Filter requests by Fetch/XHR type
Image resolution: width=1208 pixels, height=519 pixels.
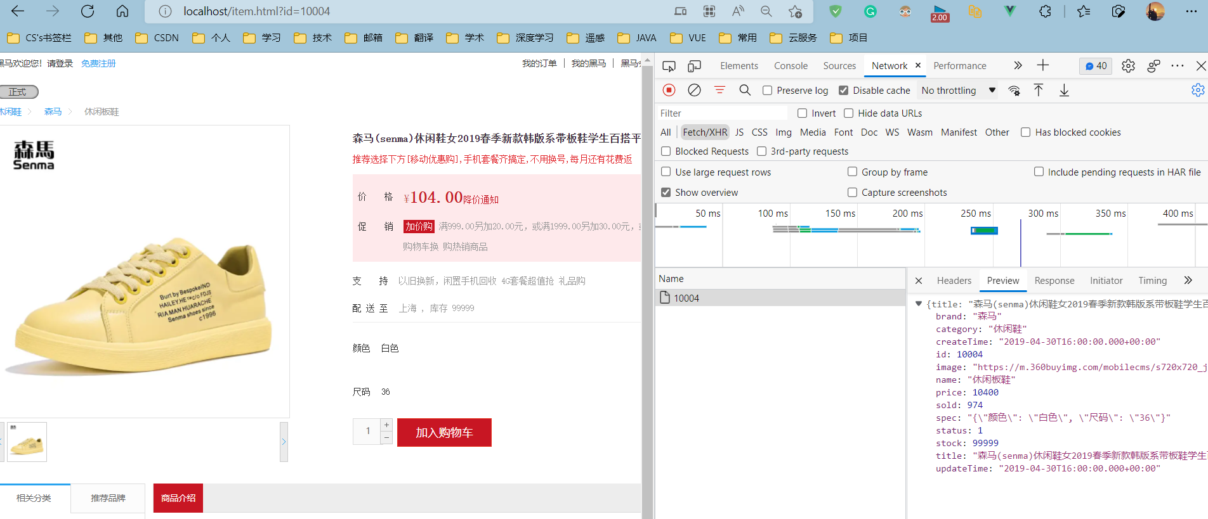pyautogui.click(x=705, y=132)
